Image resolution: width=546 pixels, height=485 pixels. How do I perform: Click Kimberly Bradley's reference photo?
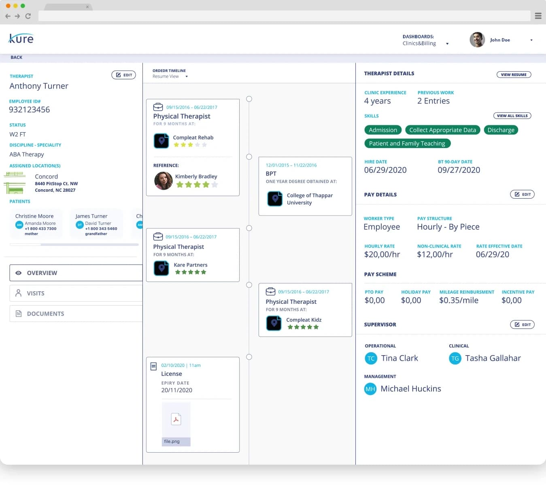[164, 181]
